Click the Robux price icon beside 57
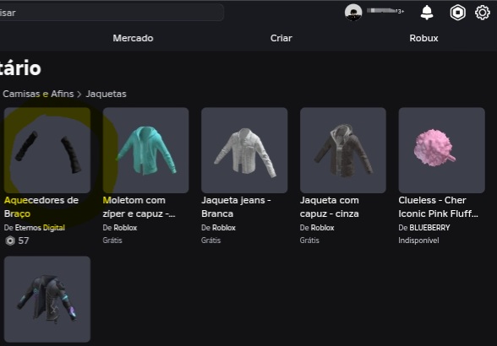 (x=10, y=241)
